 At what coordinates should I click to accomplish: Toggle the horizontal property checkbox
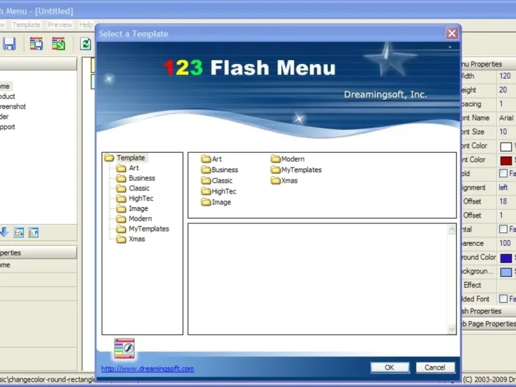click(x=503, y=229)
